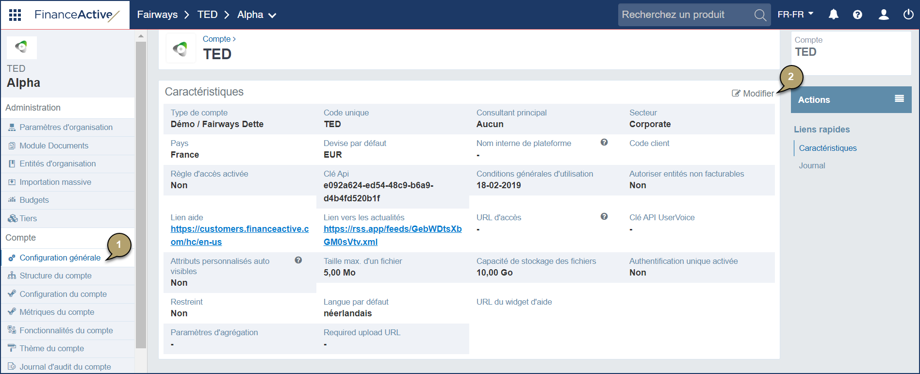Show help for URL d'accès
The height and width of the screenshot is (374, 920).
(604, 216)
